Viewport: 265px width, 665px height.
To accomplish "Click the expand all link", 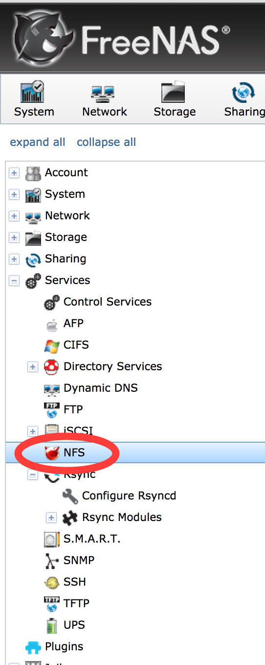I will click(38, 142).
